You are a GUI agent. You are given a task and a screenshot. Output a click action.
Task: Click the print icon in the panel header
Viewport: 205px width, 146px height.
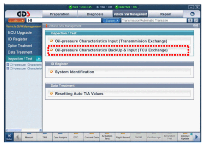click(195, 26)
